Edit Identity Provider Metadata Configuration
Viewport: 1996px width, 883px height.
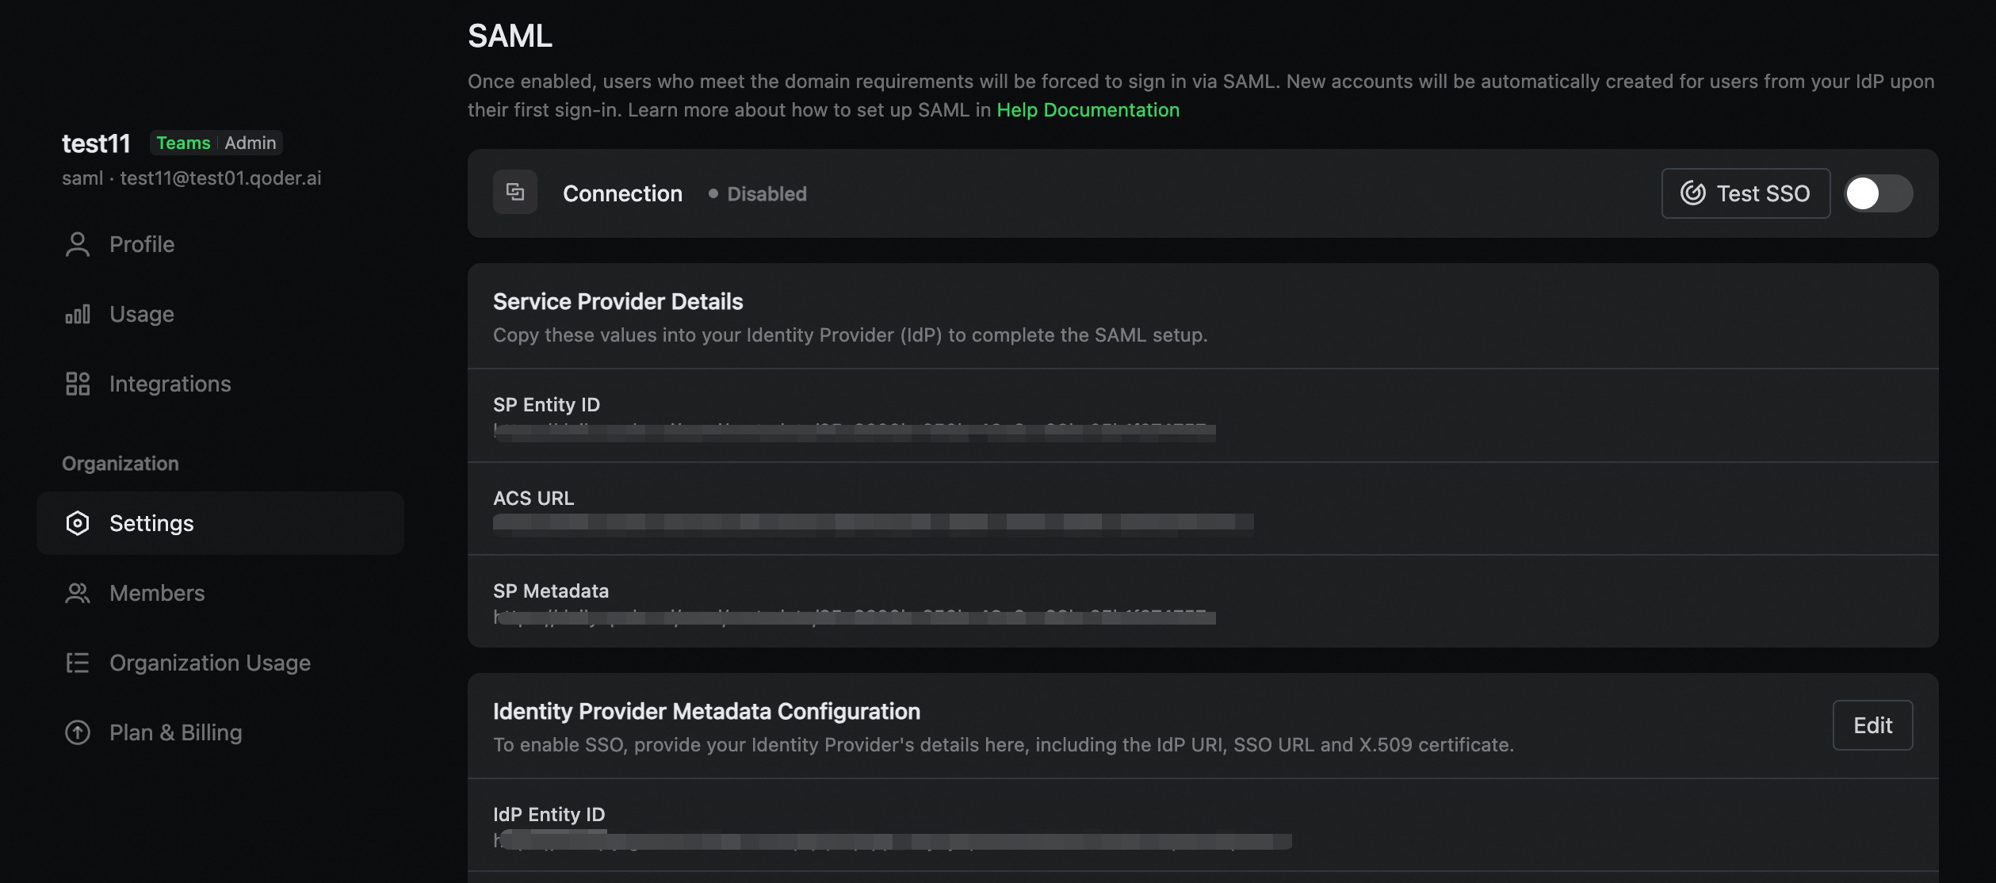[1872, 725]
